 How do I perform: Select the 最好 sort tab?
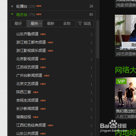(18, 24)
